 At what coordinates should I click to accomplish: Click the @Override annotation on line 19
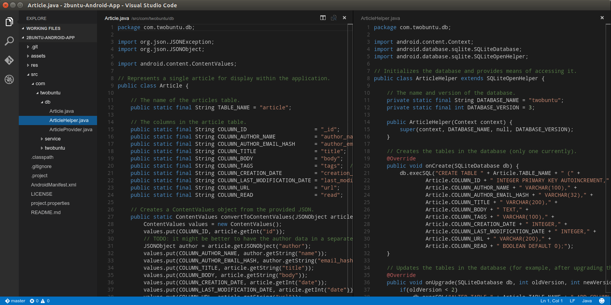point(401,158)
